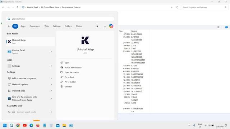Show hidden system tray icons
The height and width of the screenshot is (129, 230).
[x=189, y=125]
